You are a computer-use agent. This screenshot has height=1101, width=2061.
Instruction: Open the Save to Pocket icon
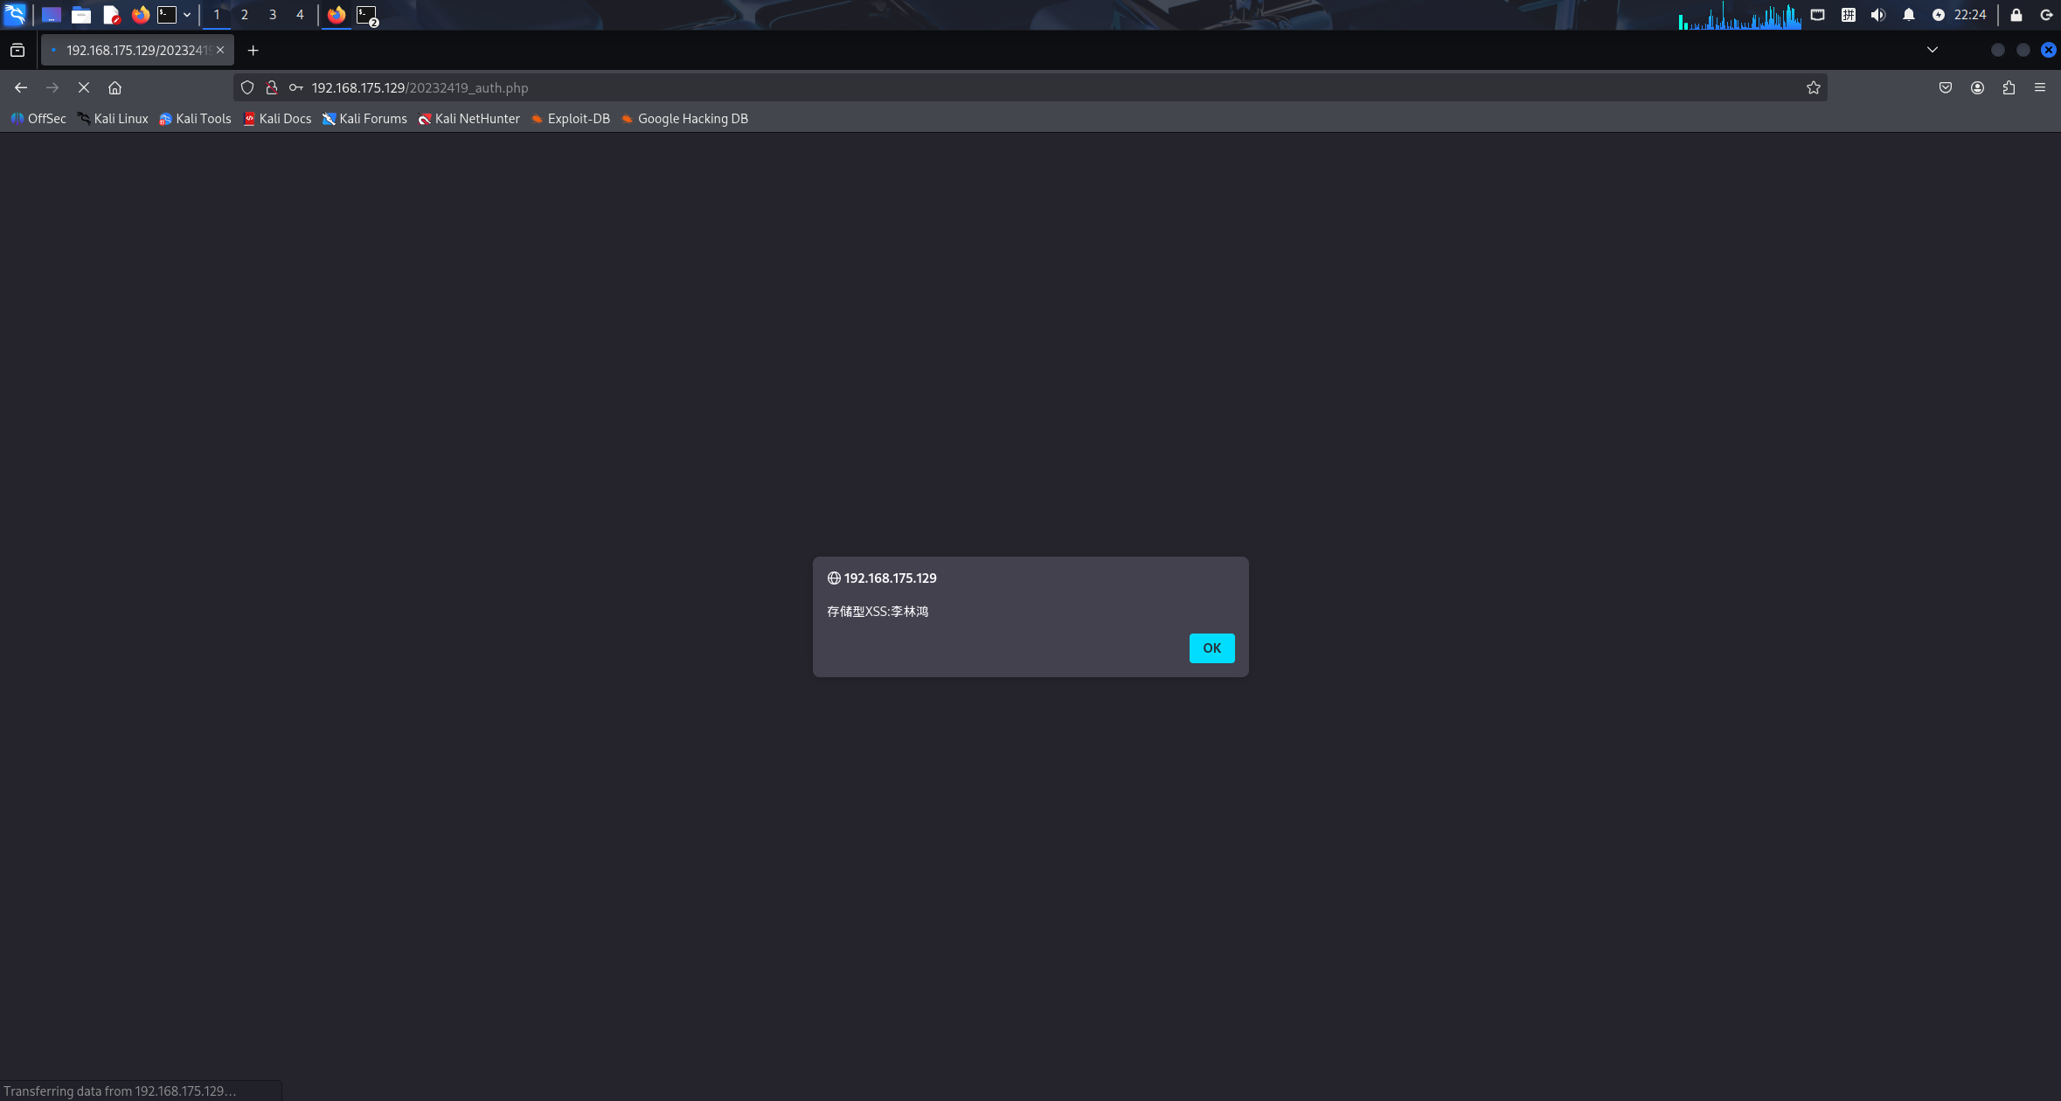1946,87
